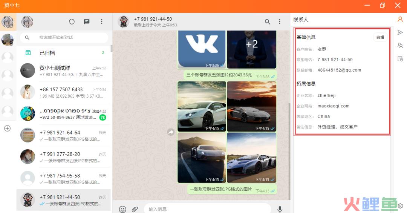Click the message input box
This screenshot has height=213, width=407.
tap(207, 209)
